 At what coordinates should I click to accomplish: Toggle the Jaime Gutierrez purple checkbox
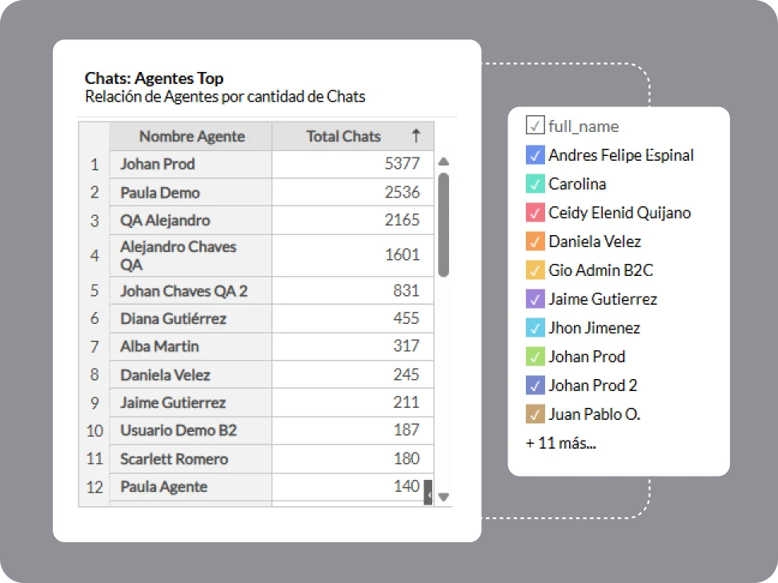pos(535,299)
